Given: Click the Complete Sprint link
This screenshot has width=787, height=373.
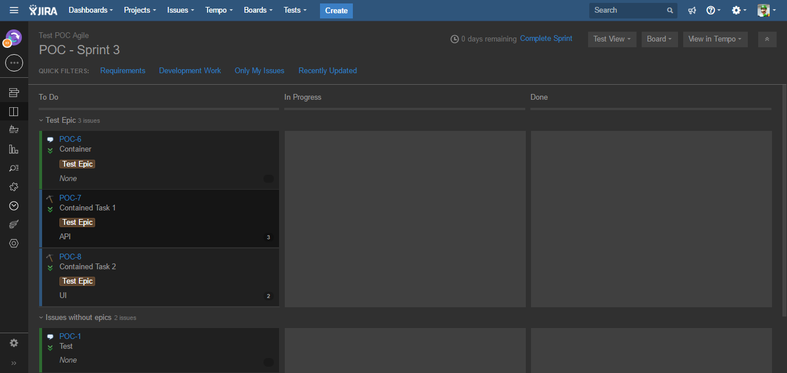Looking at the screenshot, I should coord(546,39).
